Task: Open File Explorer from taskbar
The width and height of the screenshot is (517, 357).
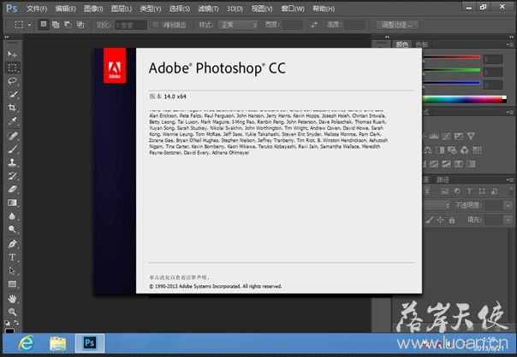Action: (x=57, y=343)
